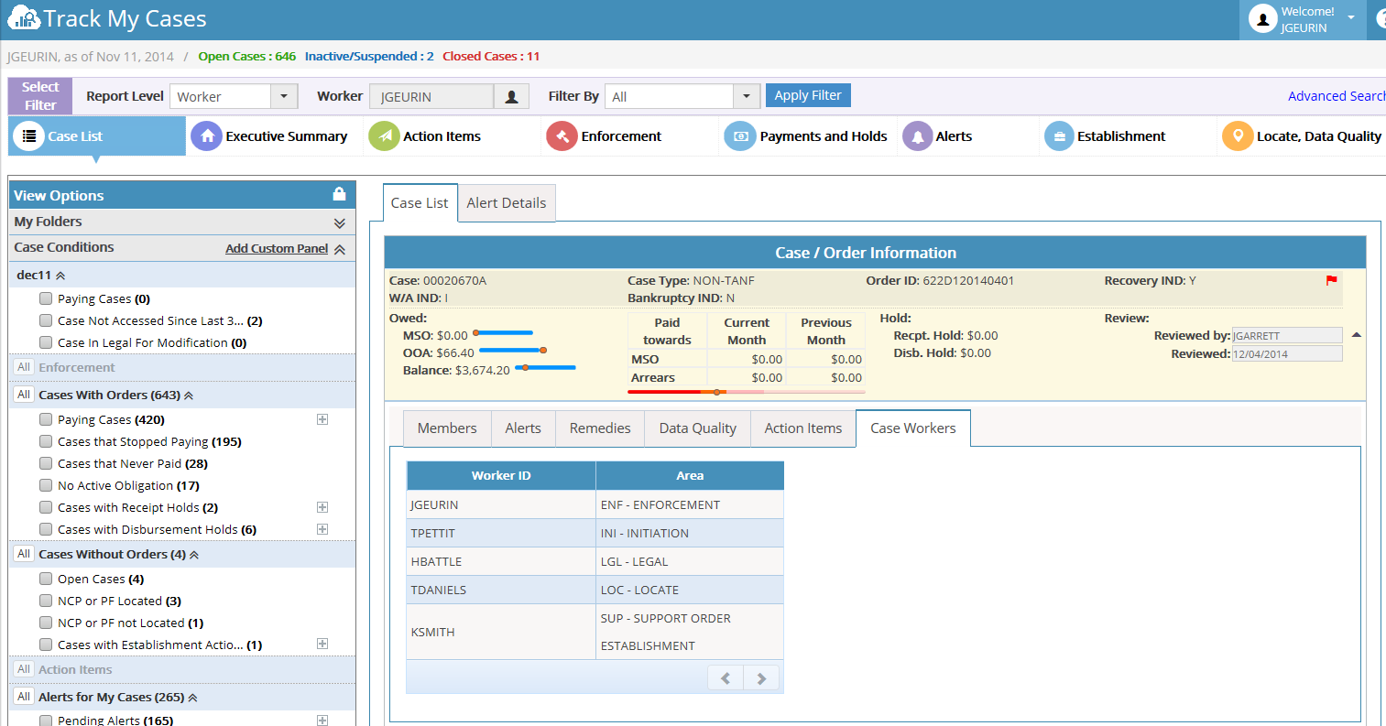Check Paying Cases (0) under dec11

[46, 298]
